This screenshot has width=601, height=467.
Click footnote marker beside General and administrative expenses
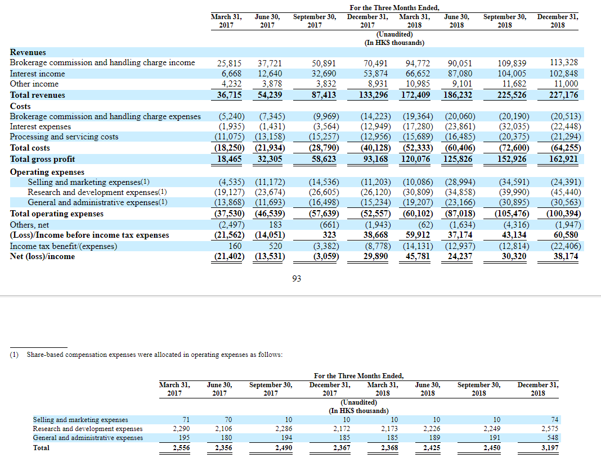click(163, 202)
